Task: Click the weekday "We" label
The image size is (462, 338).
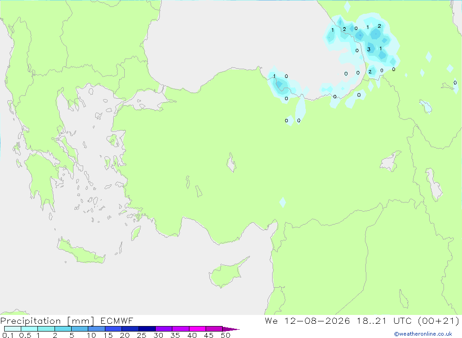Action: pos(271,320)
